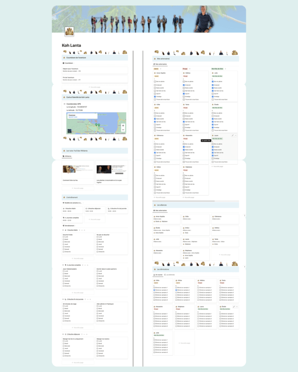Image resolution: width=298 pixels, height=372 pixels.
Task: Click the plus icon next to 4.Journée complète group
Action: 87,265
